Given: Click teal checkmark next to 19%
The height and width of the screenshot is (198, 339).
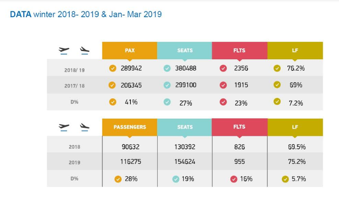Looking at the screenshot, I should coord(176,179).
